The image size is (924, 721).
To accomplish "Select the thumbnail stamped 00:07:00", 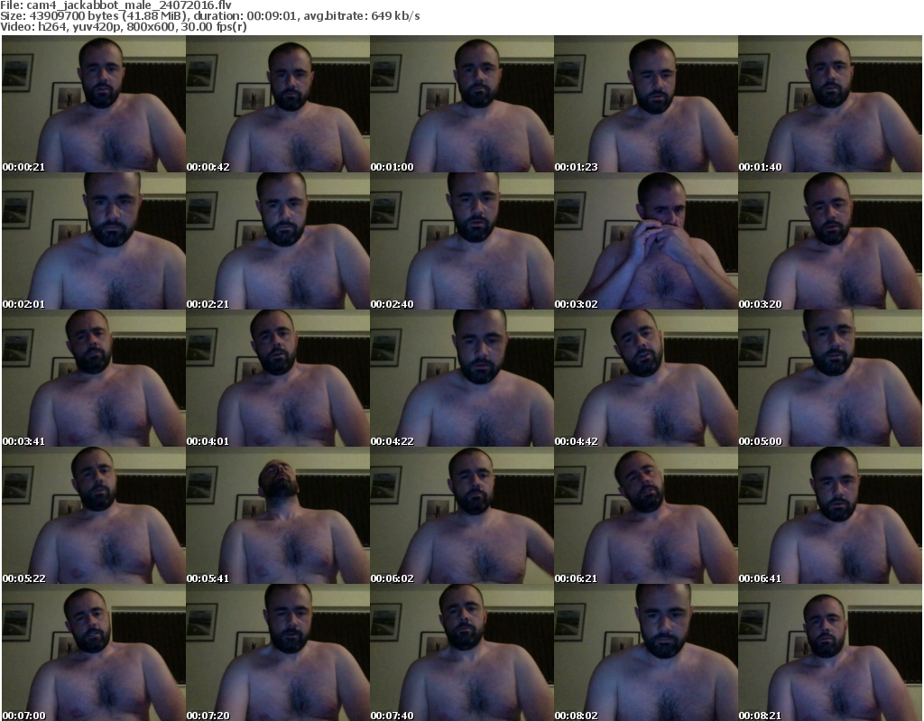I will 94,652.
